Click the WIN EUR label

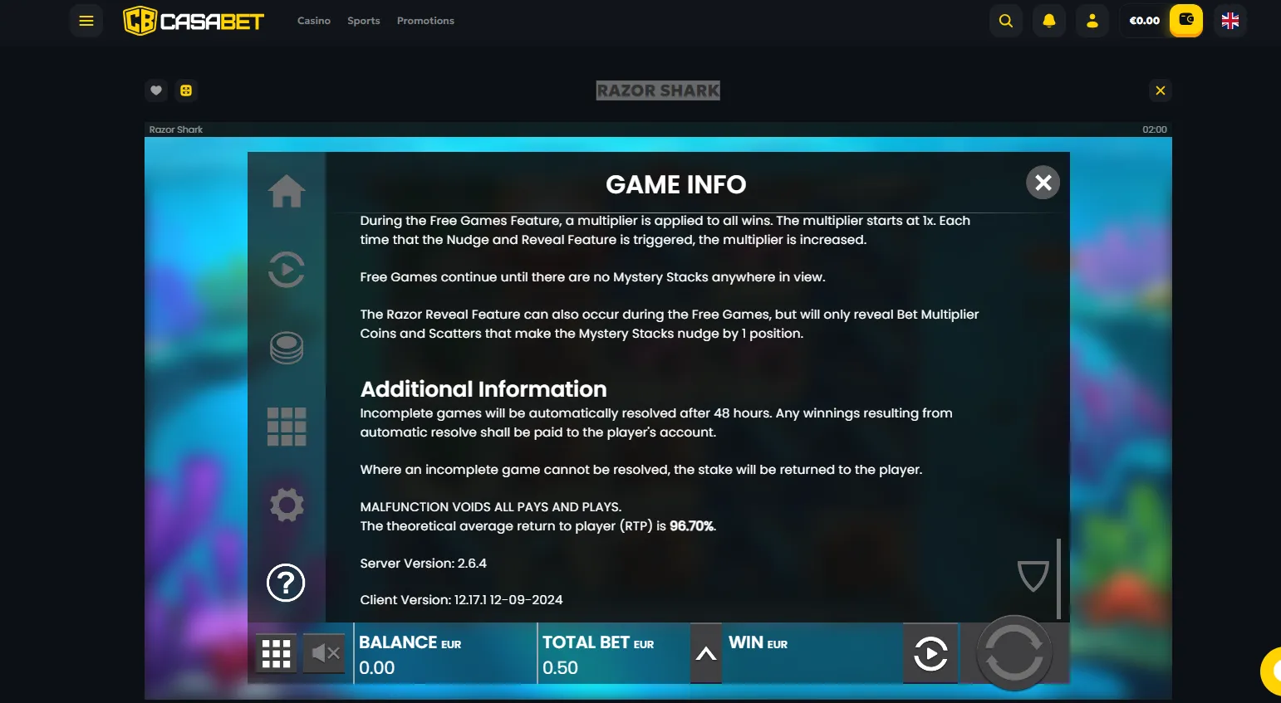[x=758, y=643]
